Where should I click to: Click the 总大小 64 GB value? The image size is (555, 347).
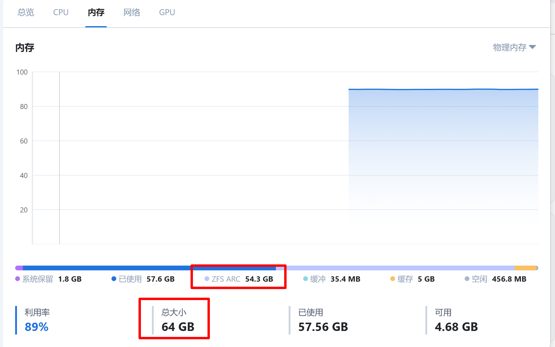pos(178,327)
